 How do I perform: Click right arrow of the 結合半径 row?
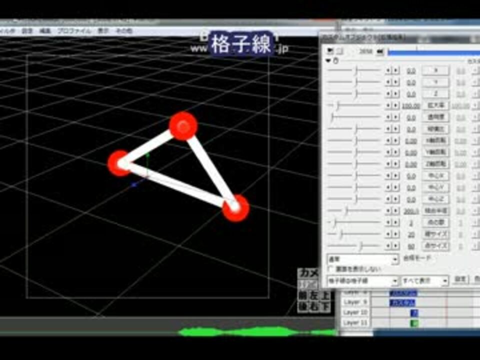(396, 210)
